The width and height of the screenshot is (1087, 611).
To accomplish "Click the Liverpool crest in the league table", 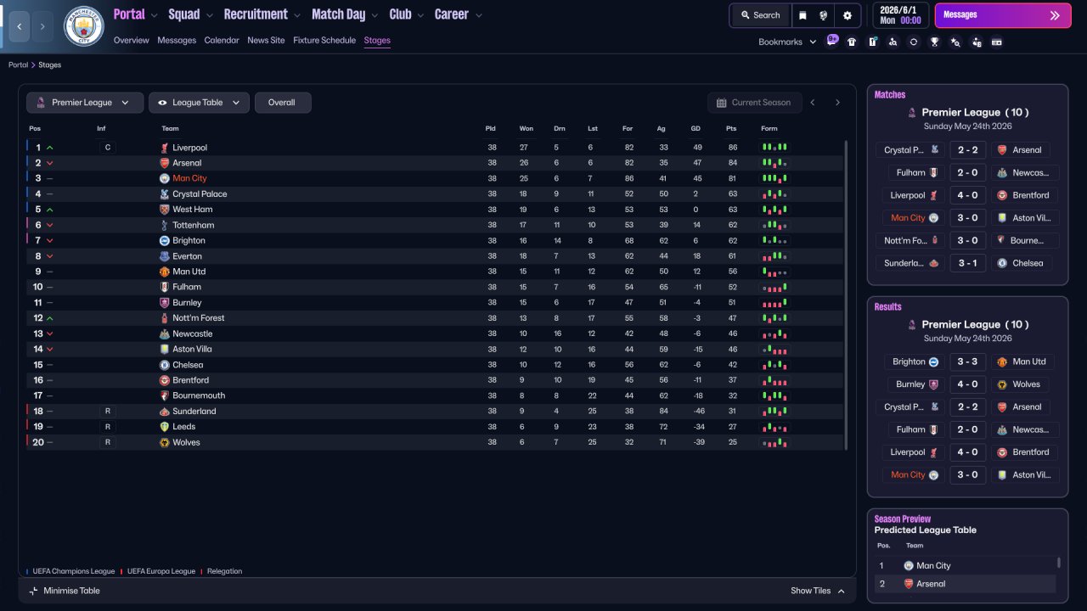I will tap(165, 148).
